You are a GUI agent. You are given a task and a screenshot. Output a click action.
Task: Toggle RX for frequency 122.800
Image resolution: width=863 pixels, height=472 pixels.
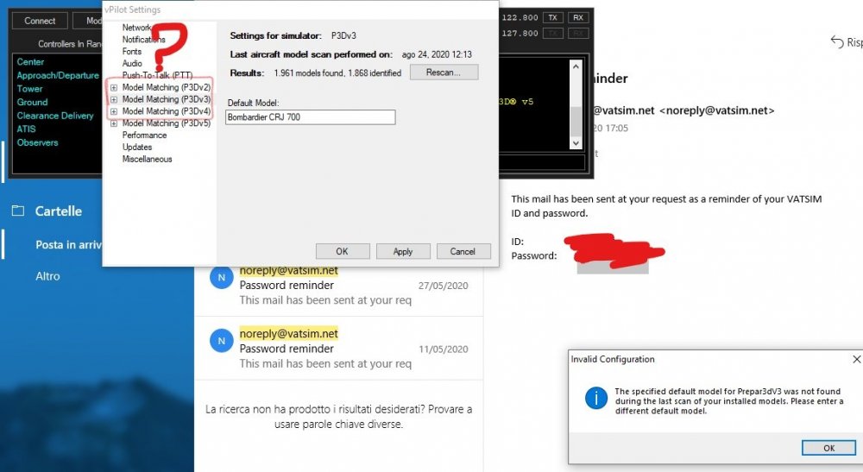pyautogui.click(x=578, y=17)
